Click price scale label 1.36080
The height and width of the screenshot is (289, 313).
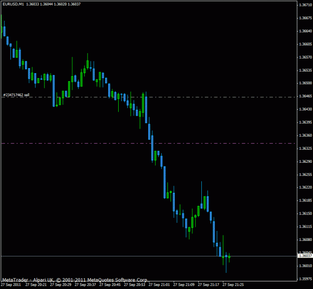click(305, 239)
